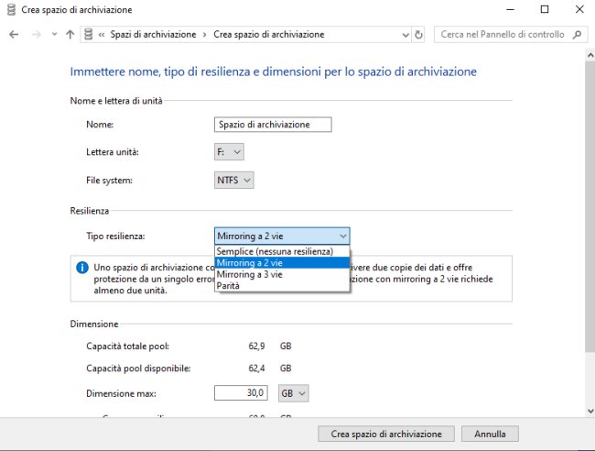Screen dimensions: 595x451
Task: Choose Mirroring a 3 vie option
Action: pos(281,274)
